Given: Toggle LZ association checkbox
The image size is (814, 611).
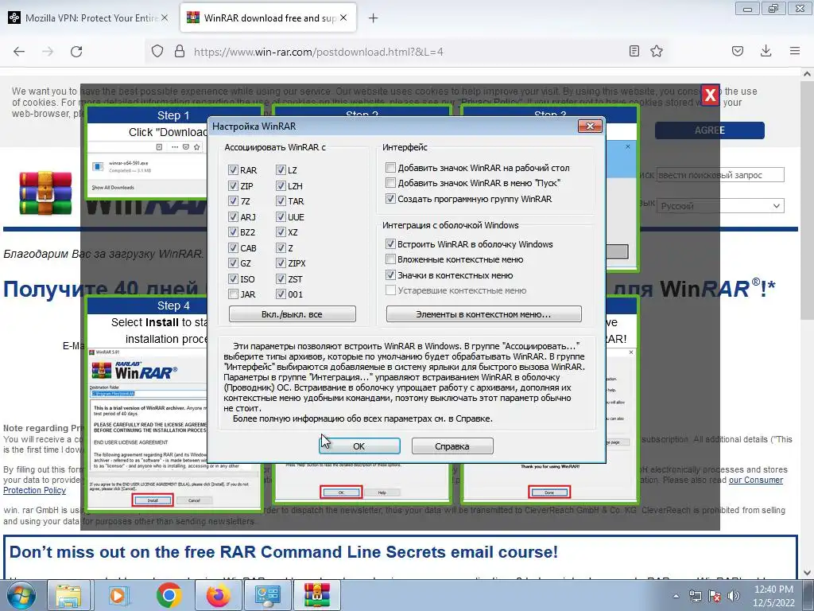Looking at the screenshot, I should pyautogui.click(x=281, y=170).
